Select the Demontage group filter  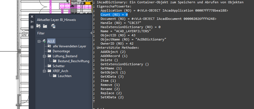click(x=61, y=51)
